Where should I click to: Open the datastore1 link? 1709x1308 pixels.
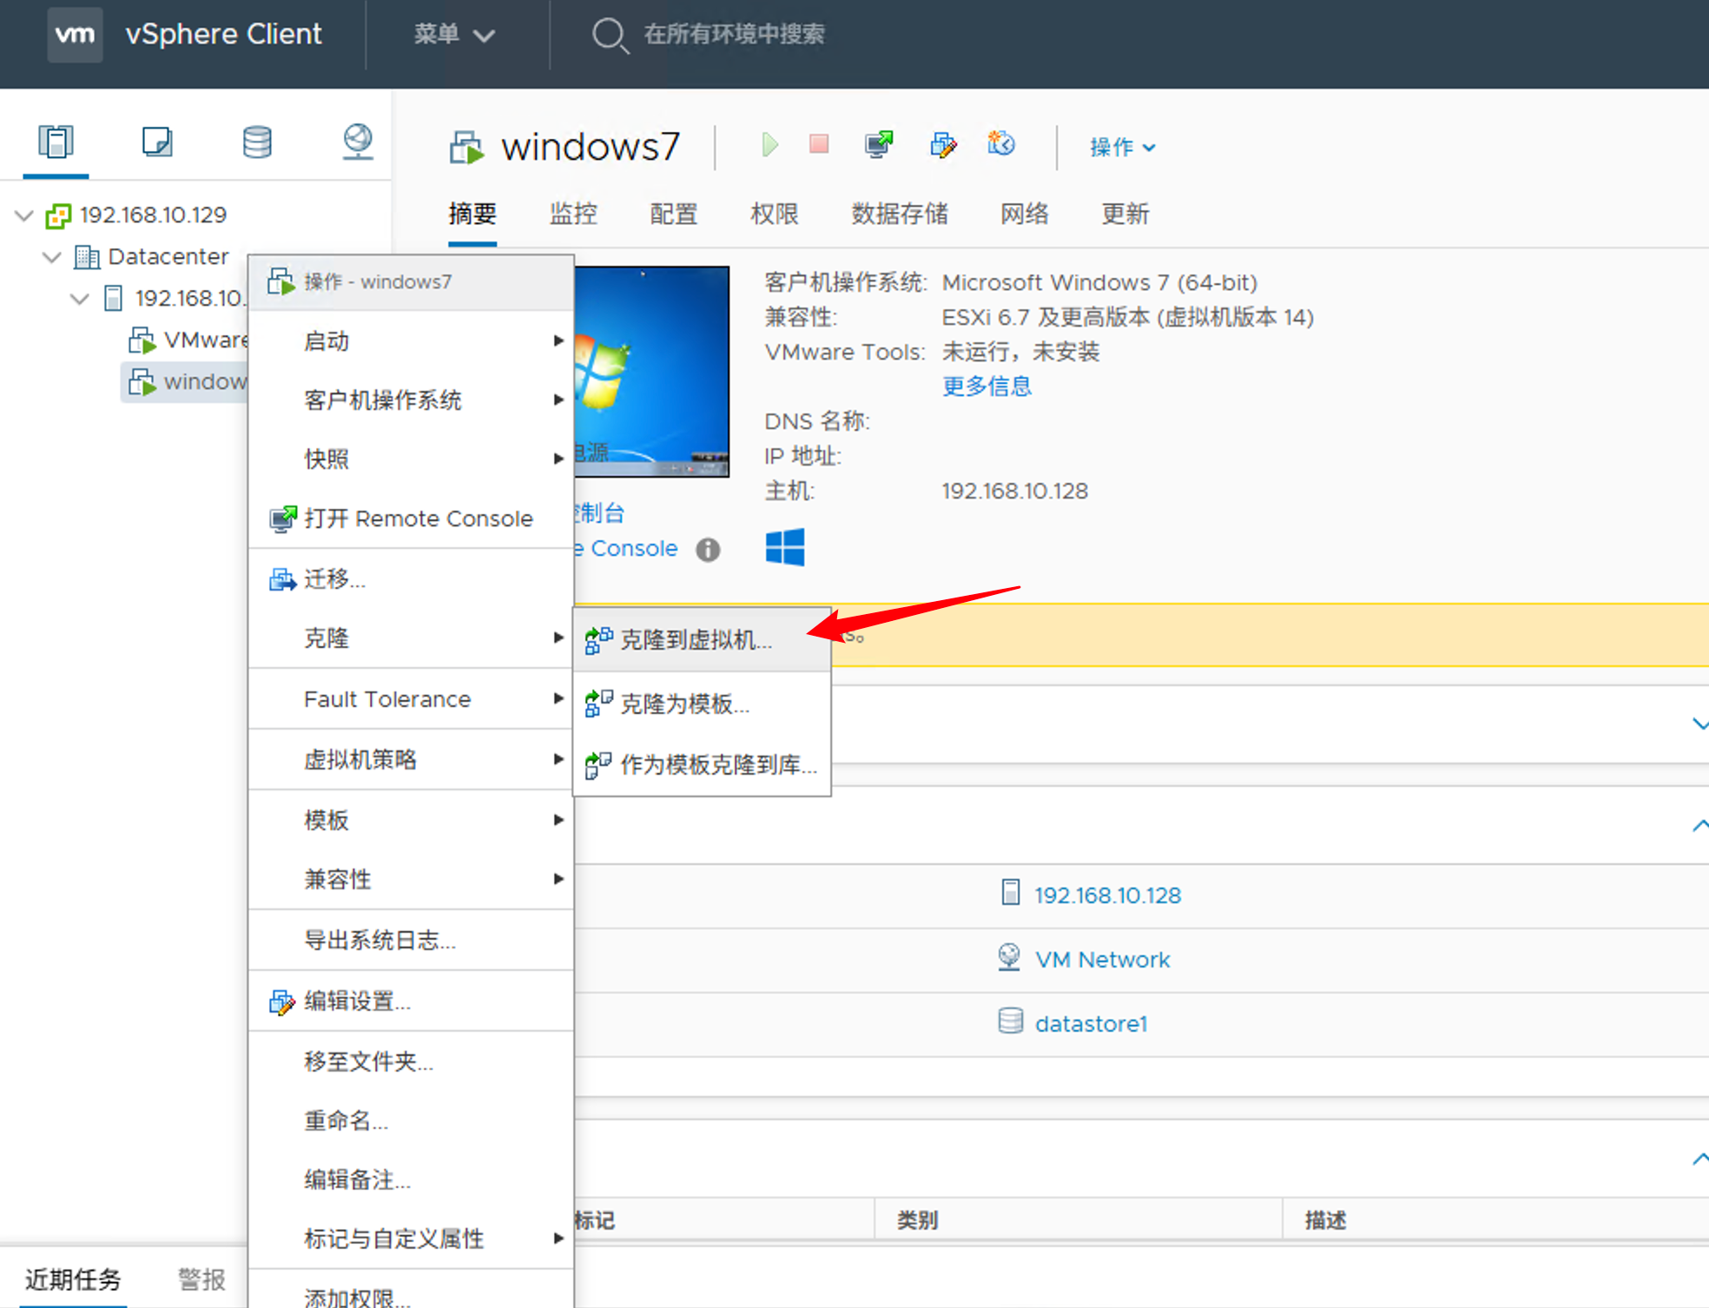pyautogui.click(x=1090, y=1024)
